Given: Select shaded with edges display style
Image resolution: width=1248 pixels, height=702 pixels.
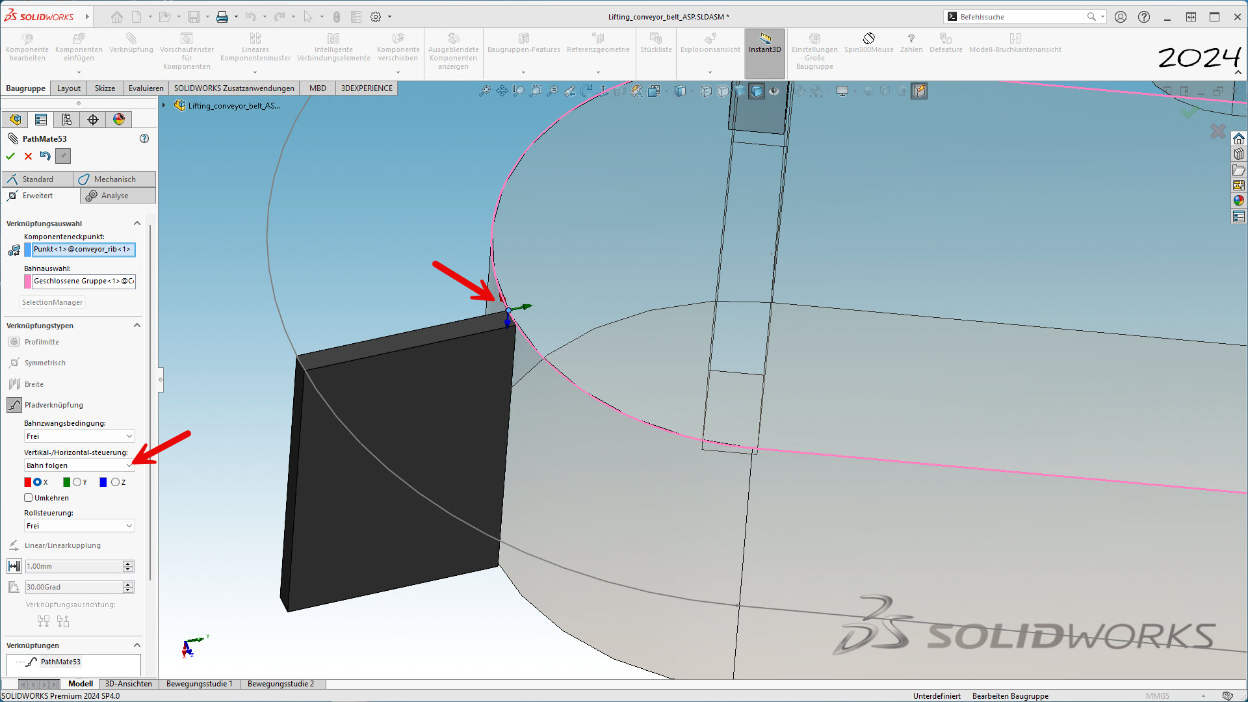Looking at the screenshot, I should [757, 91].
